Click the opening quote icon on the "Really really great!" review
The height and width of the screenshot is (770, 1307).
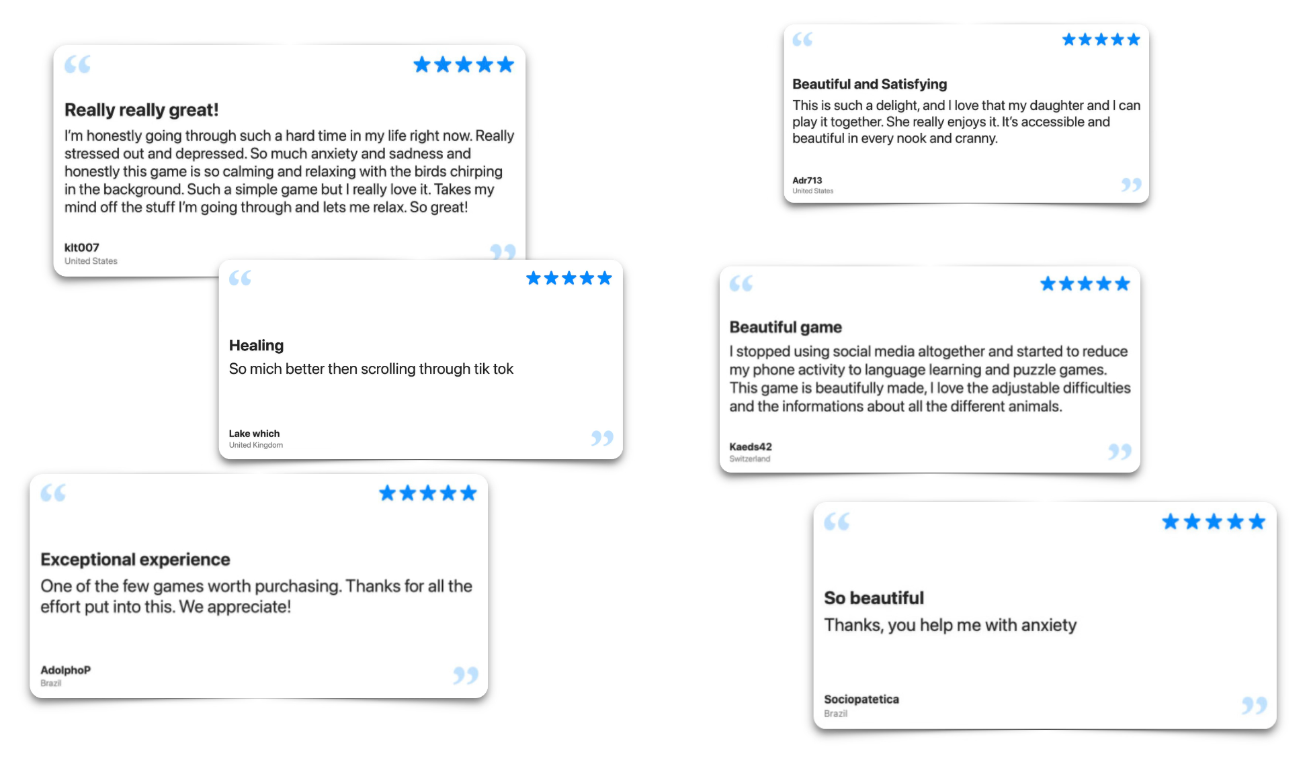tap(77, 65)
